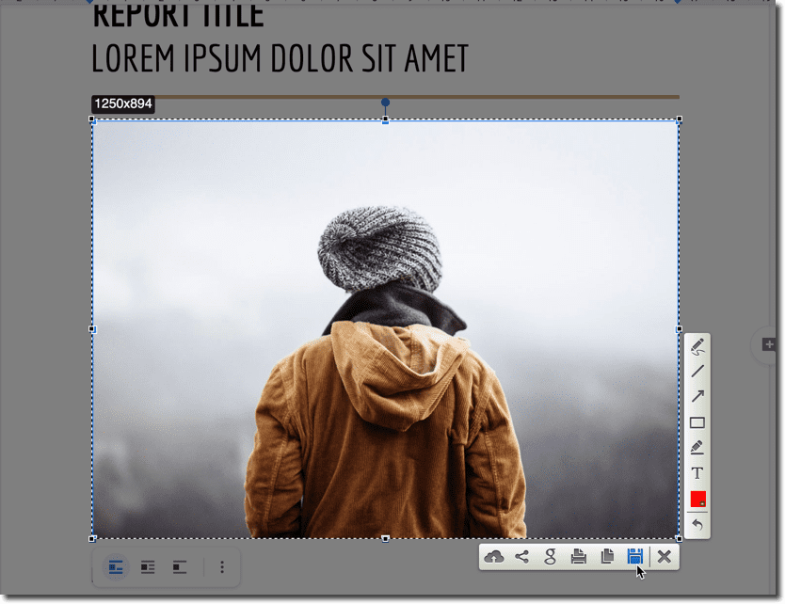Image resolution: width=785 pixels, height=604 pixels.
Task: Close the annotation toolbar with the X
Action: coord(665,556)
